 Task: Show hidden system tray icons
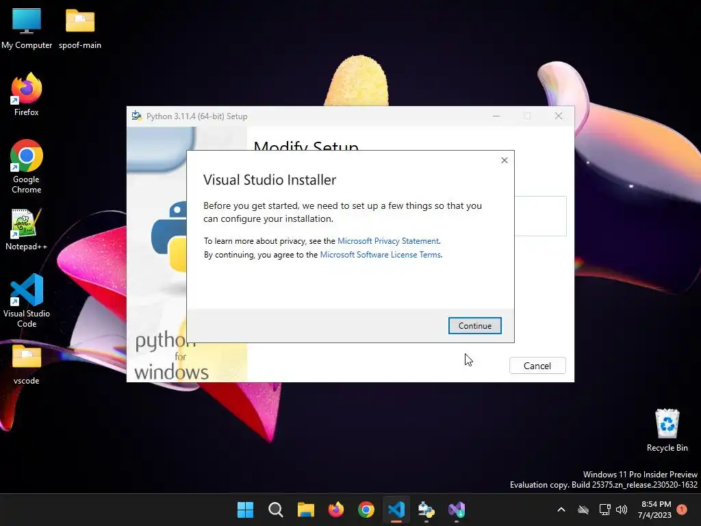(561, 510)
